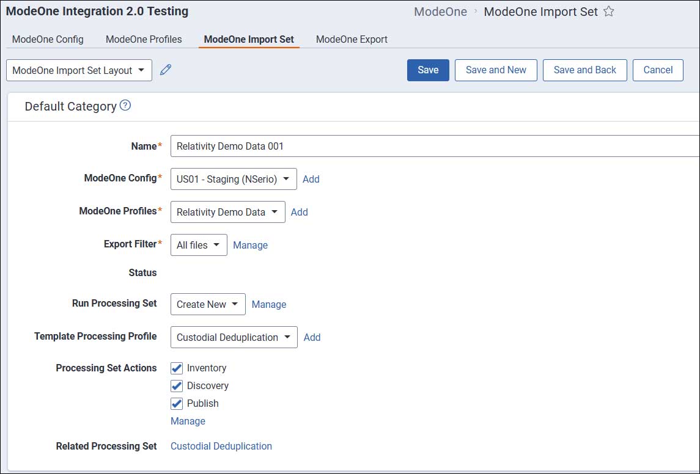
Task: Uncheck the Inventory checkbox
Action: pyautogui.click(x=177, y=368)
